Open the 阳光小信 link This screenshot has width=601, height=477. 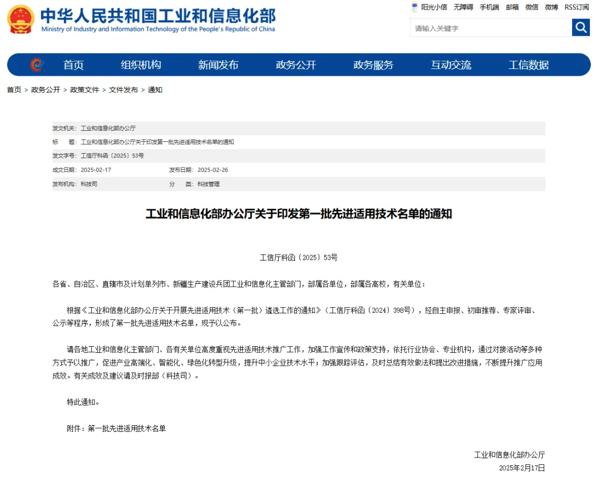(434, 7)
